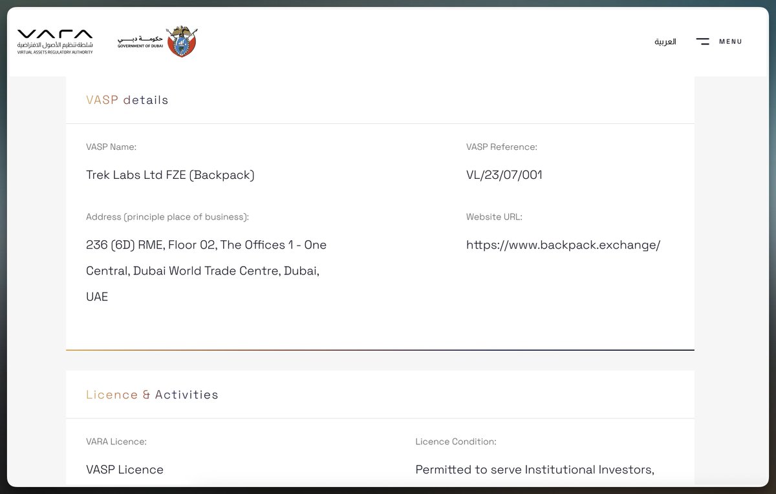The height and width of the screenshot is (494, 776).
Task: Select the VASP Reference label
Action: coord(502,147)
